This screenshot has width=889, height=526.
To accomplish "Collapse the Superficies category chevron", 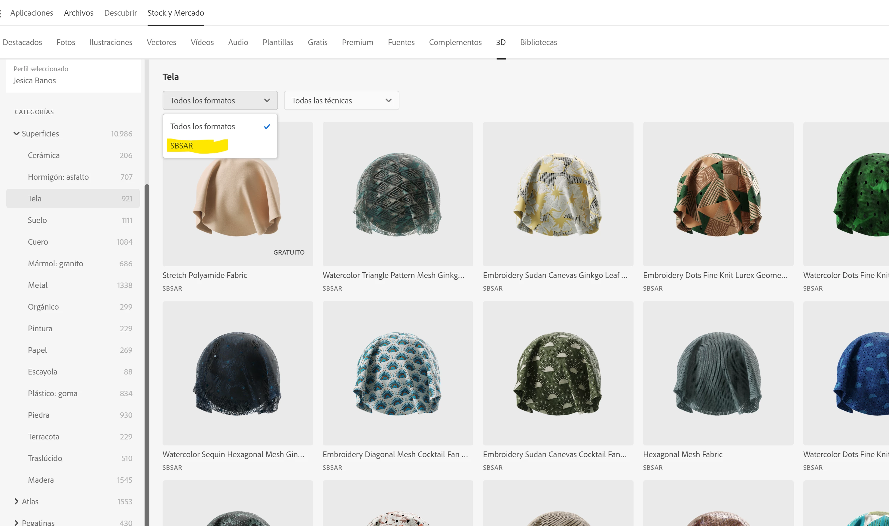I will [x=16, y=134].
